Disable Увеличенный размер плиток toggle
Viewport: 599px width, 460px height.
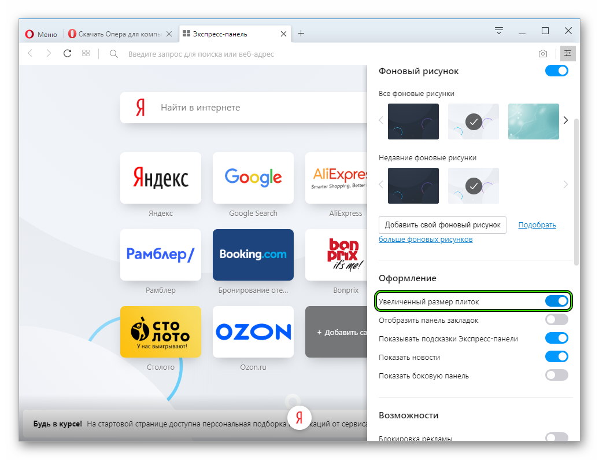[557, 301]
